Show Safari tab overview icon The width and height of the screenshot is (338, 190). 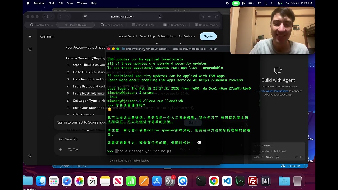[217, 17]
